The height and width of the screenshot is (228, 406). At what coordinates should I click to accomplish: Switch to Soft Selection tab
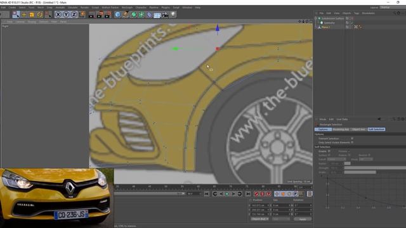click(376, 129)
